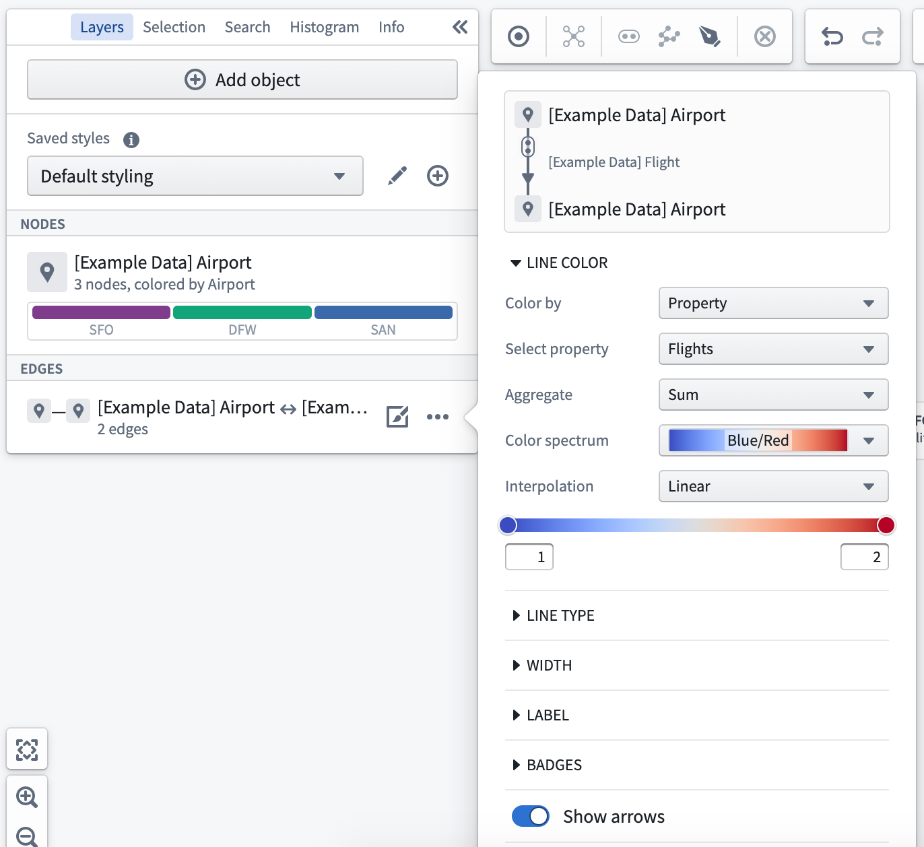This screenshot has height=847, width=924.
Task: Select the scattered nodes path icon
Action: click(669, 36)
